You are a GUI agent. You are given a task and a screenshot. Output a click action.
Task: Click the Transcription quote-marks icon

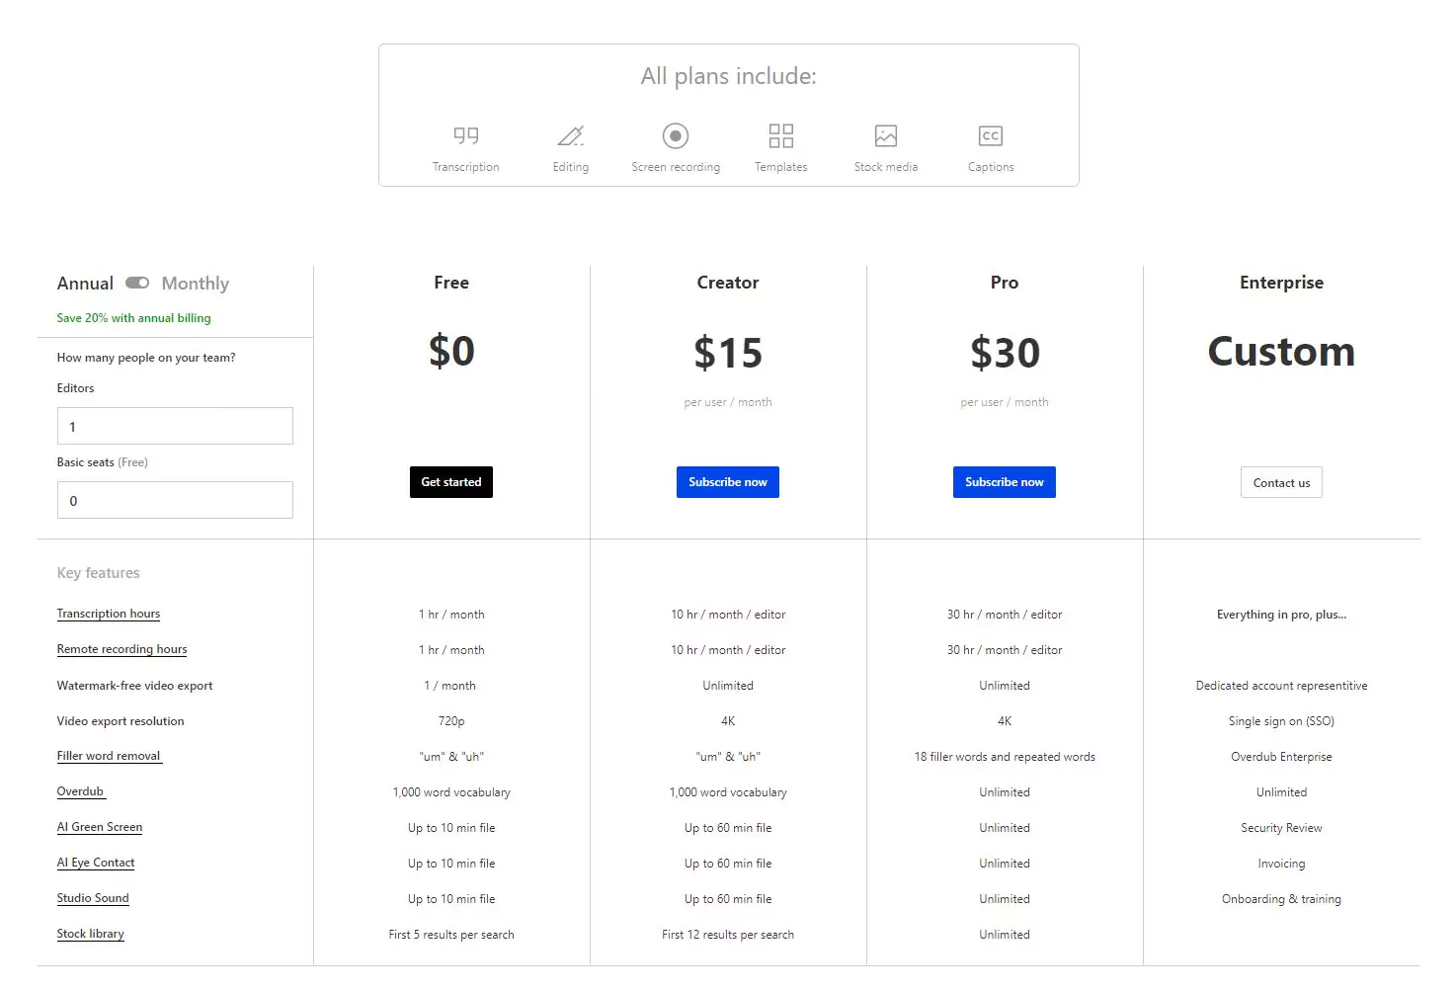coord(466,135)
